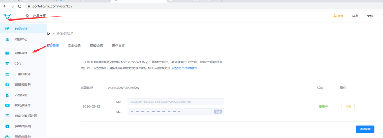This screenshot has height=138, width=383.
Task: Click the 财务中心 yen icon
Action: pyautogui.click(x=7, y=40)
